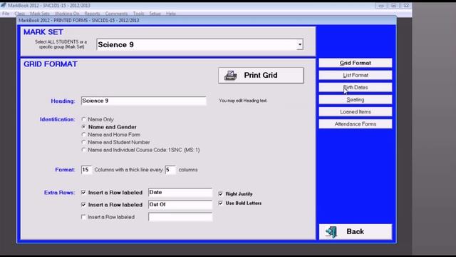Open the Tools menu

coord(138,14)
